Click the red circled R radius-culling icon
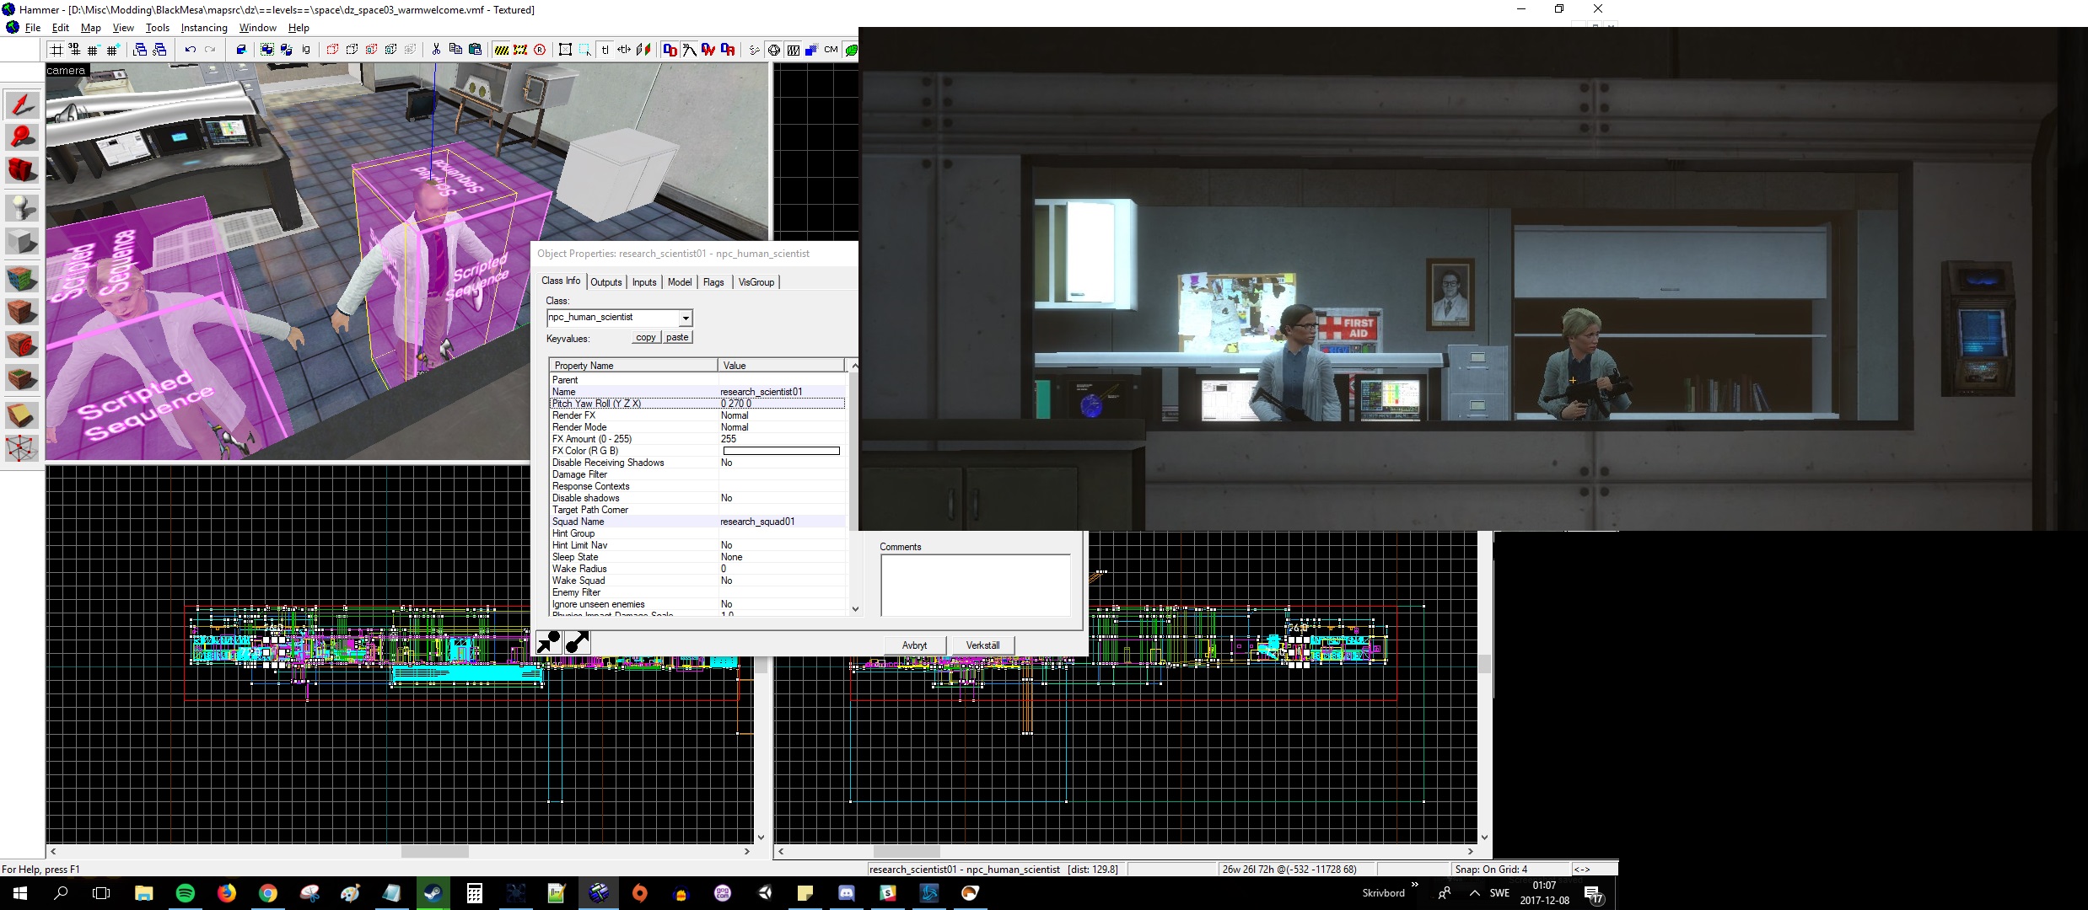The height and width of the screenshot is (910, 2088). [540, 50]
